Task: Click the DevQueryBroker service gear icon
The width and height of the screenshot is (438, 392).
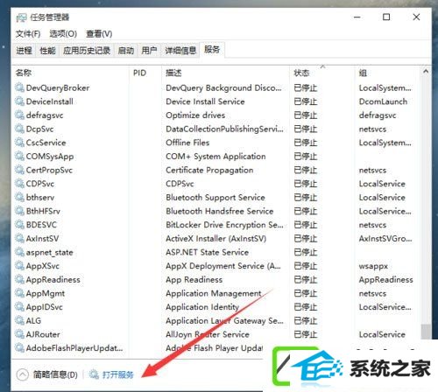Action: [x=19, y=87]
